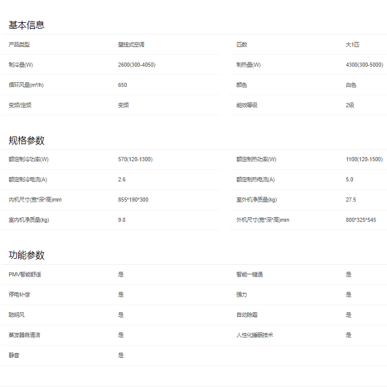The width and height of the screenshot is (387, 387).
Task: Click the 规格参数 section heading
Action: click(27, 140)
